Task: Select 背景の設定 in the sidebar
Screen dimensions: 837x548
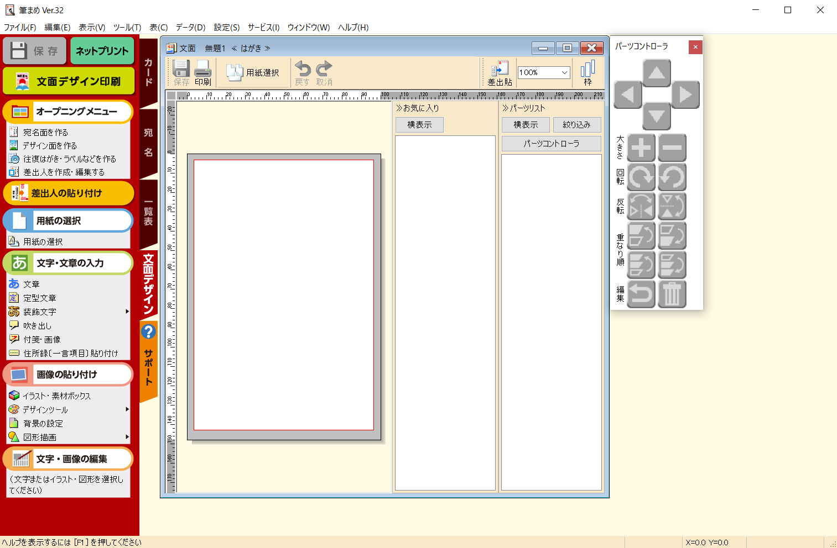Action: pos(43,423)
